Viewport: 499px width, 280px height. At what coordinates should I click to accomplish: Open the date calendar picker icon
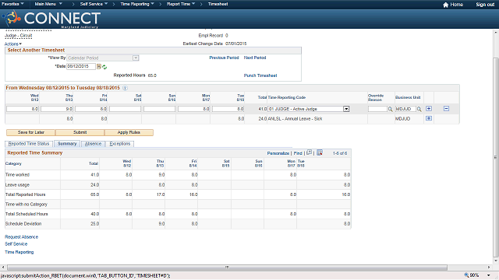[x=99, y=66]
